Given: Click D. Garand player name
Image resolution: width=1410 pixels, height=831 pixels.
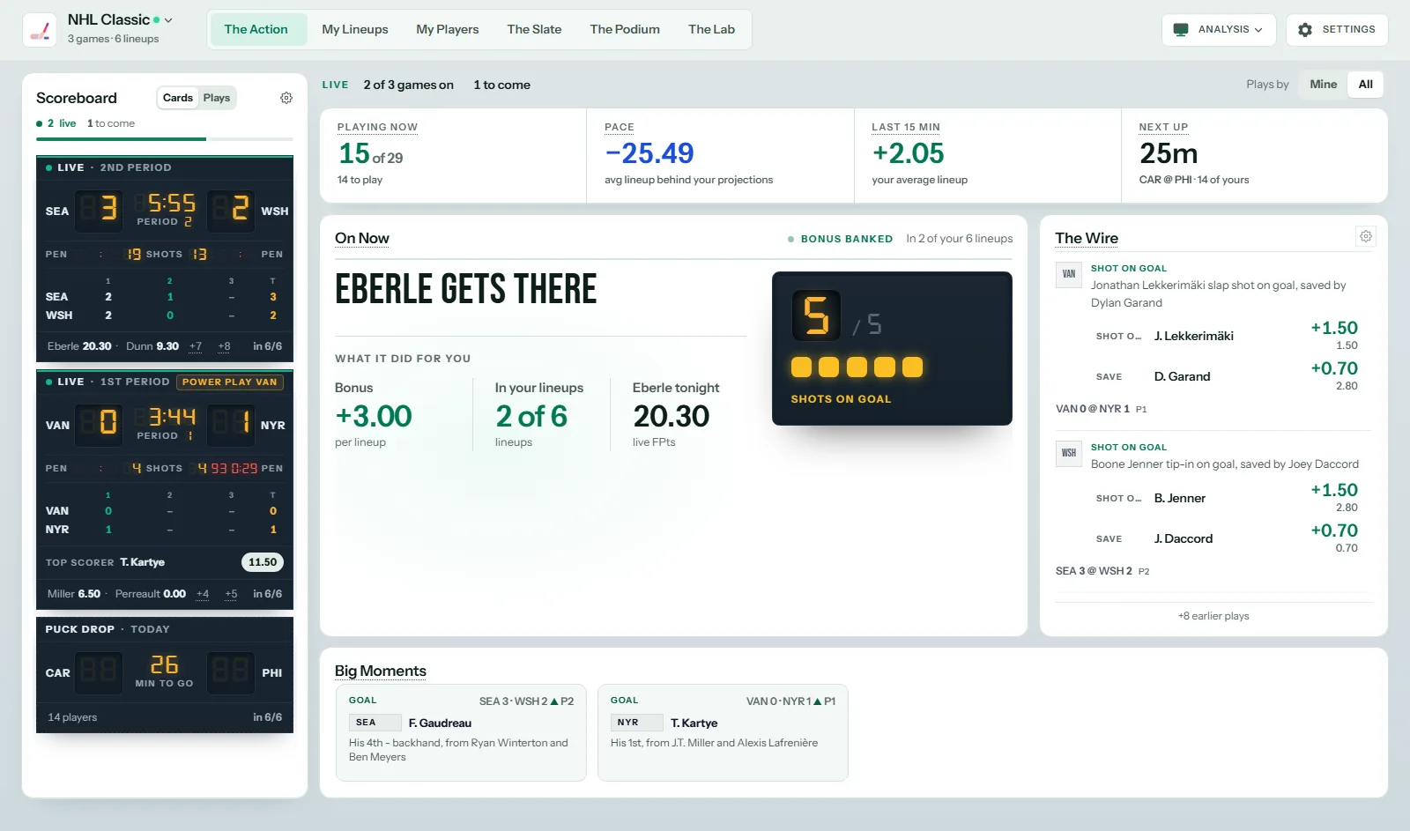Looking at the screenshot, I should pos(1182,376).
